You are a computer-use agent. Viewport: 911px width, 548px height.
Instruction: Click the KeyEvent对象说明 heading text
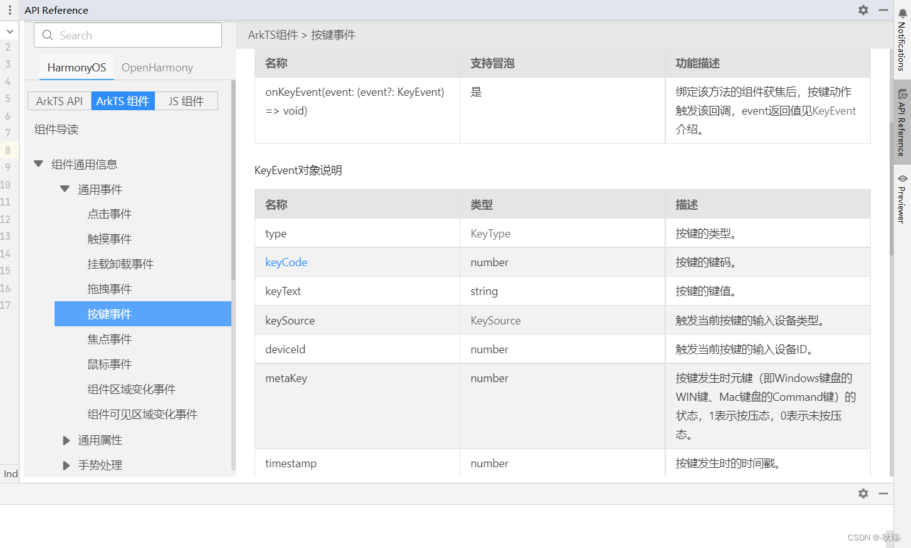click(298, 170)
